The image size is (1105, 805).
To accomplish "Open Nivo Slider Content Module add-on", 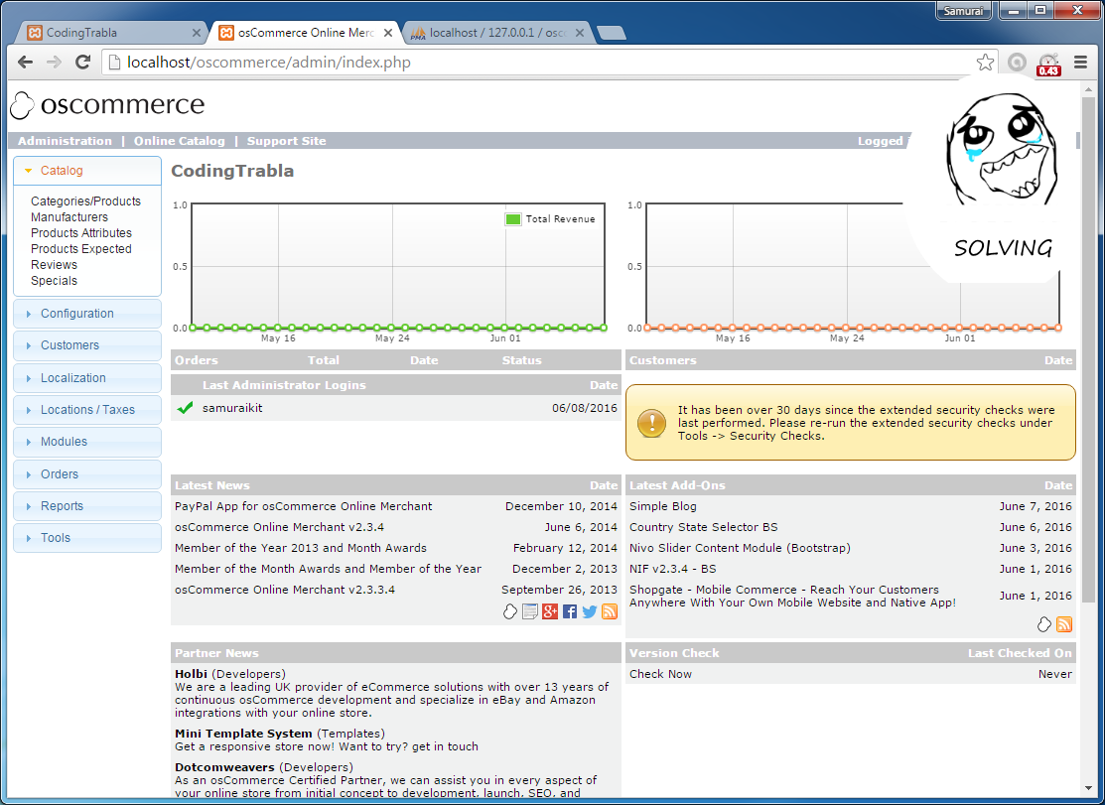I will pyautogui.click(x=740, y=548).
